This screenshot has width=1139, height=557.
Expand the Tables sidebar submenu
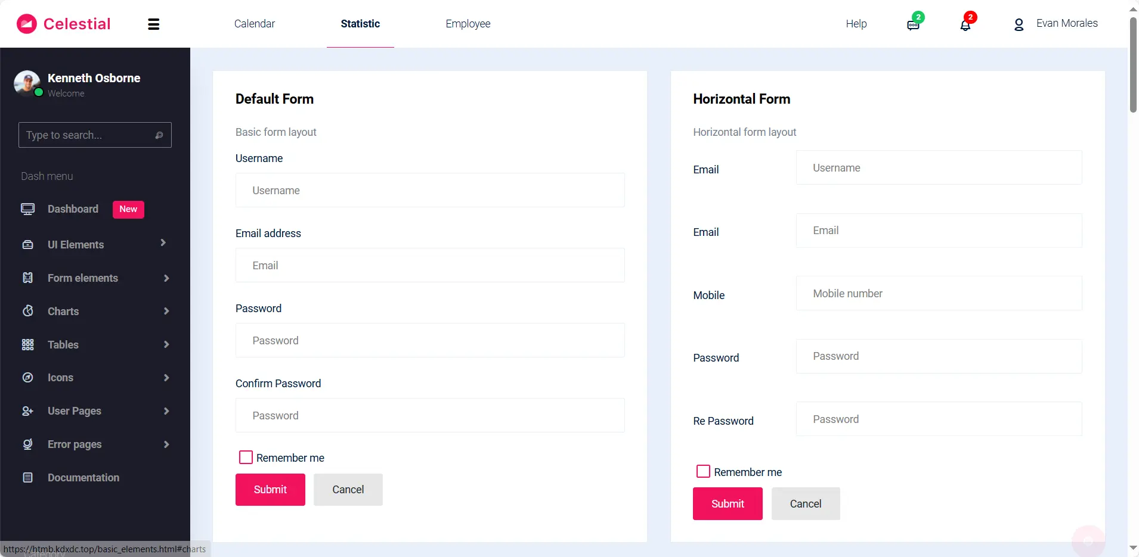point(166,344)
